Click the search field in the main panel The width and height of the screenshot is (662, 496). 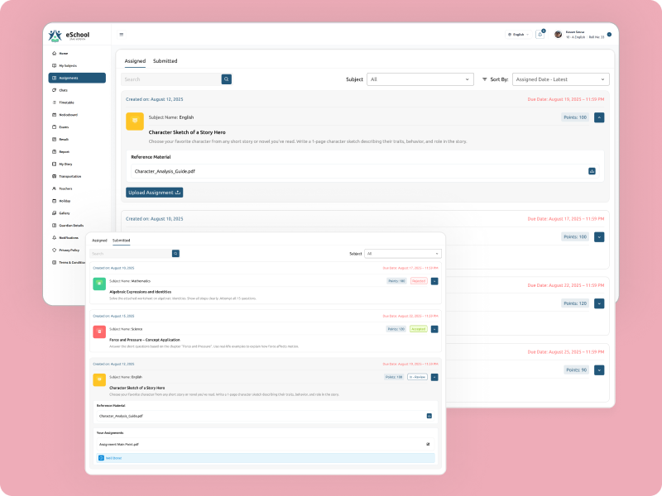[170, 79]
